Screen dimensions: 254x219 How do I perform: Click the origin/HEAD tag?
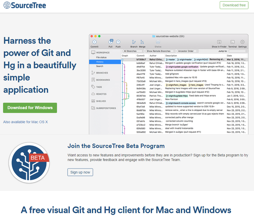pyautogui.click(x=201, y=60)
